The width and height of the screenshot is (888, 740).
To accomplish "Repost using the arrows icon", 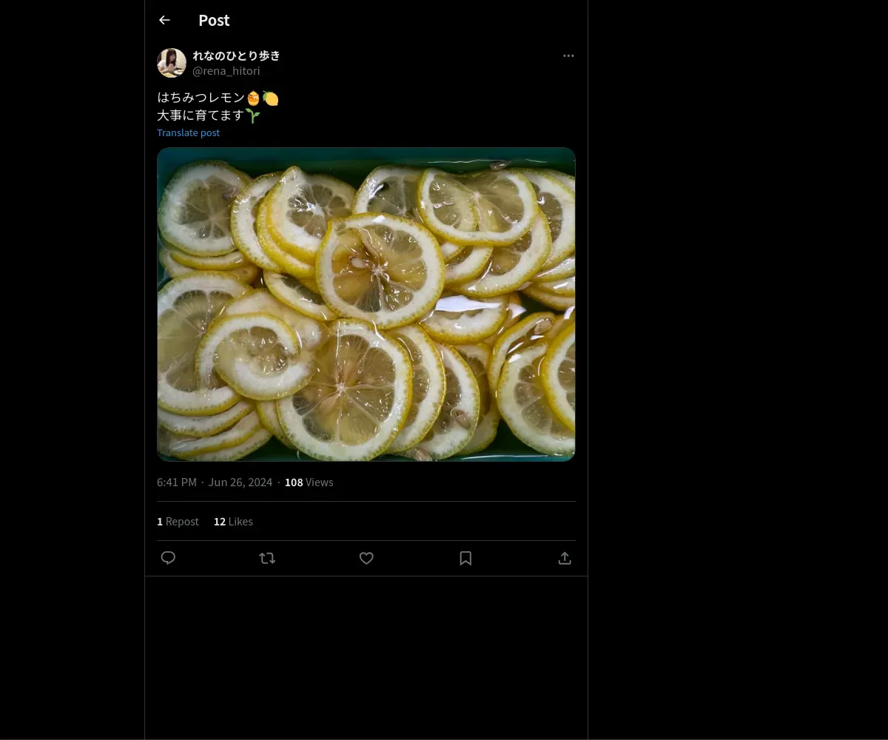I will [x=267, y=558].
